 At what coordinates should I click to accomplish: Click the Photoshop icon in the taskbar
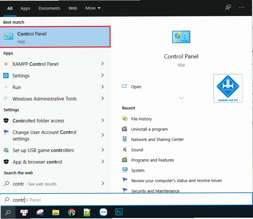119,212
